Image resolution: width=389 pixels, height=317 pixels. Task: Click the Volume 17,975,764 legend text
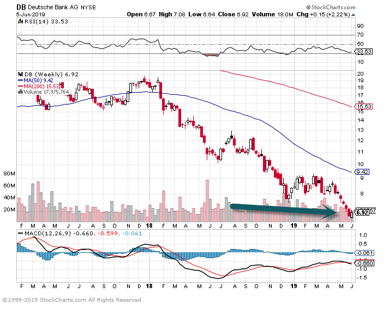46,92
